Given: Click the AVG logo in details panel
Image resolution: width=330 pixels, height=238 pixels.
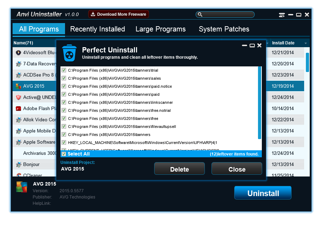Looking at the screenshot, I should [x=22, y=187].
